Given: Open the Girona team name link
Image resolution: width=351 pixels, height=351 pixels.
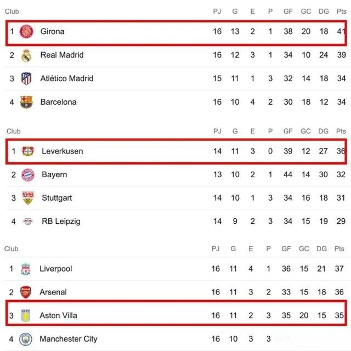Looking at the screenshot, I should click(x=52, y=31).
